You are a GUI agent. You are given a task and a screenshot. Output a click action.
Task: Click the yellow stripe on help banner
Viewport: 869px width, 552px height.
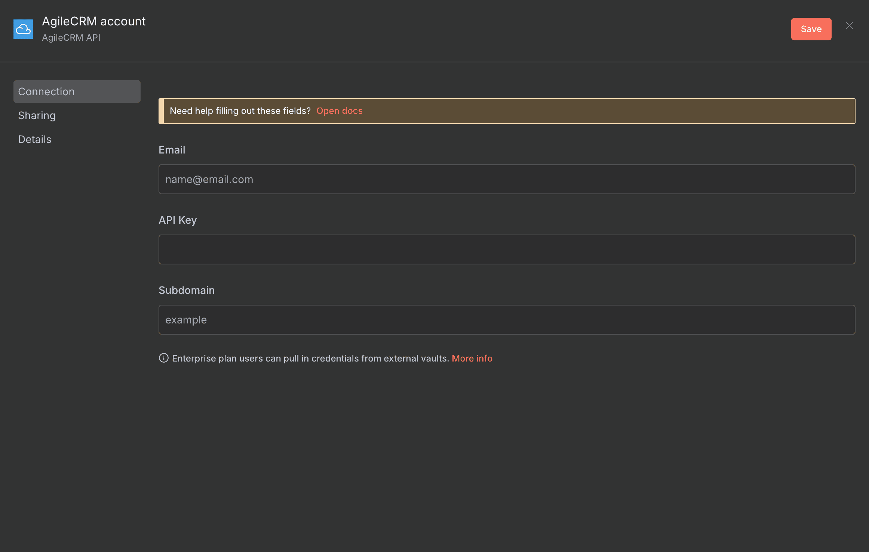[161, 111]
